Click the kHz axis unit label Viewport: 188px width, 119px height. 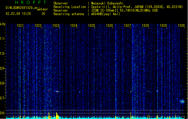(x=3, y=24)
